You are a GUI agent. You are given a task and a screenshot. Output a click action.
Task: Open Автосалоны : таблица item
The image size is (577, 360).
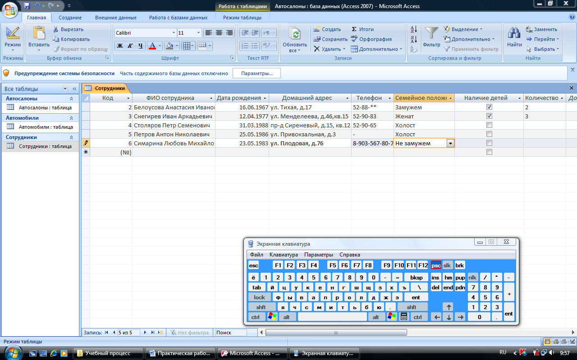click(x=45, y=108)
